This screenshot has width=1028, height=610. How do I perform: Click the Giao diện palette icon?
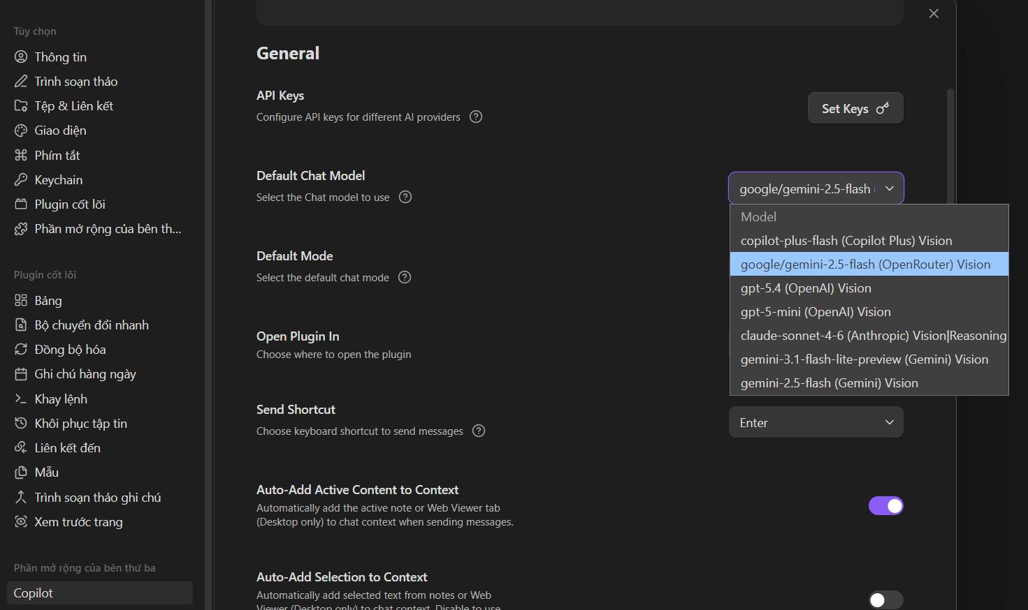tap(21, 130)
